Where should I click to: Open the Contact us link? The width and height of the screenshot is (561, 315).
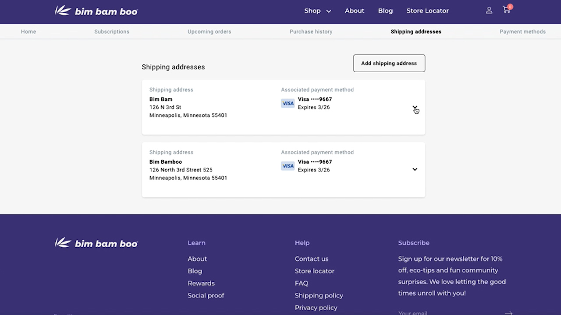[312, 259]
